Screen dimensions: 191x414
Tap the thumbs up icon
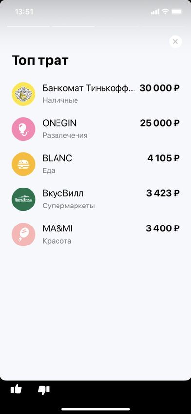click(16, 389)
